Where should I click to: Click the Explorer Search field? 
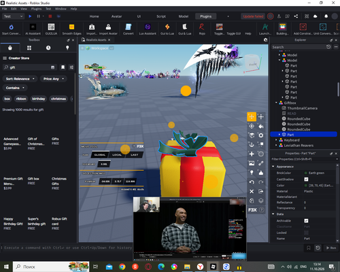point(299,47)
